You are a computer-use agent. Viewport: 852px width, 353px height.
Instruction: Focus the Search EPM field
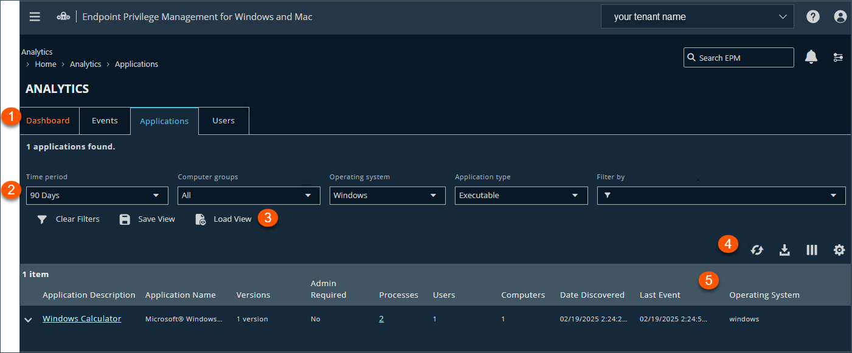point(739,58)
